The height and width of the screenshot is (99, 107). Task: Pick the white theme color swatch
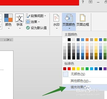(x=65, y=40)
